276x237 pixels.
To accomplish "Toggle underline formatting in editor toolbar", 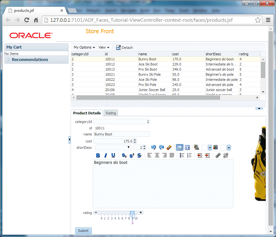I will [113, 156].
